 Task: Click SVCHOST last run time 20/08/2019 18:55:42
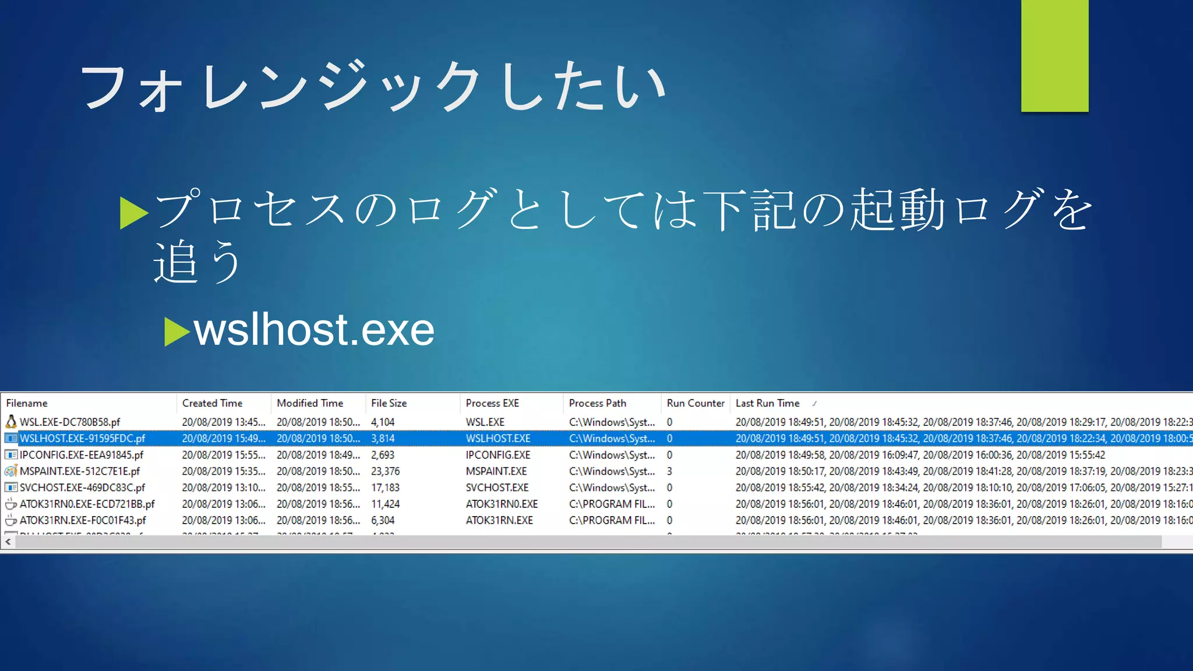[x=780, y=487]
